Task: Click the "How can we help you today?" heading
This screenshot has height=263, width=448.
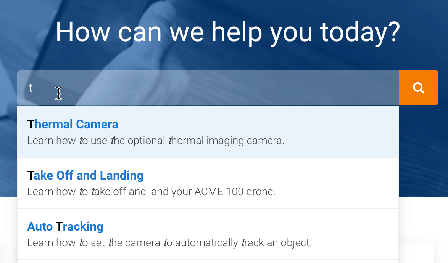Action: coord(228,32)
